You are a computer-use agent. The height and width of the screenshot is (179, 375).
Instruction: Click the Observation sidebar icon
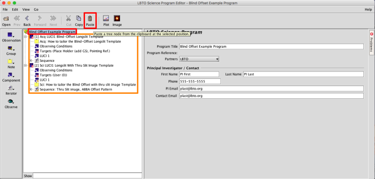(11, 35)
